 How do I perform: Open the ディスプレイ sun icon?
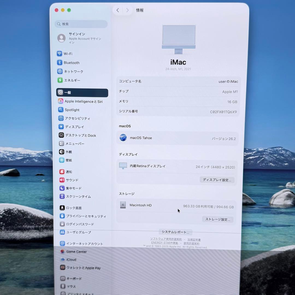[x=61, y=127]
